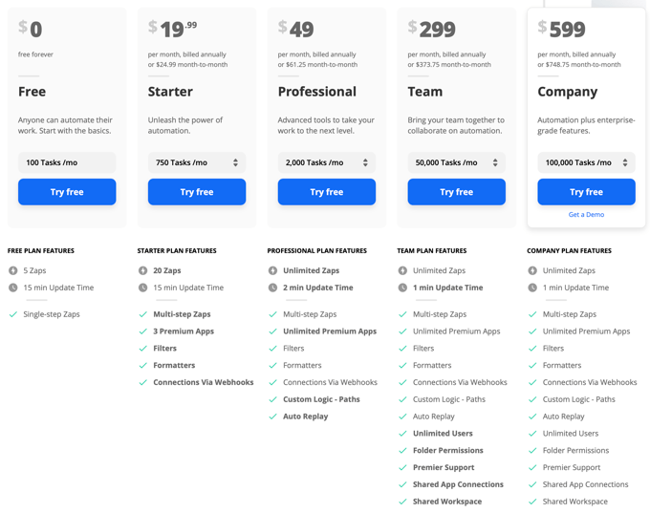This screenshot has height=513, width=650.
Task: Click the clock icon next to Team's '1 min Update Time'
Action: (x=402, y=288)
